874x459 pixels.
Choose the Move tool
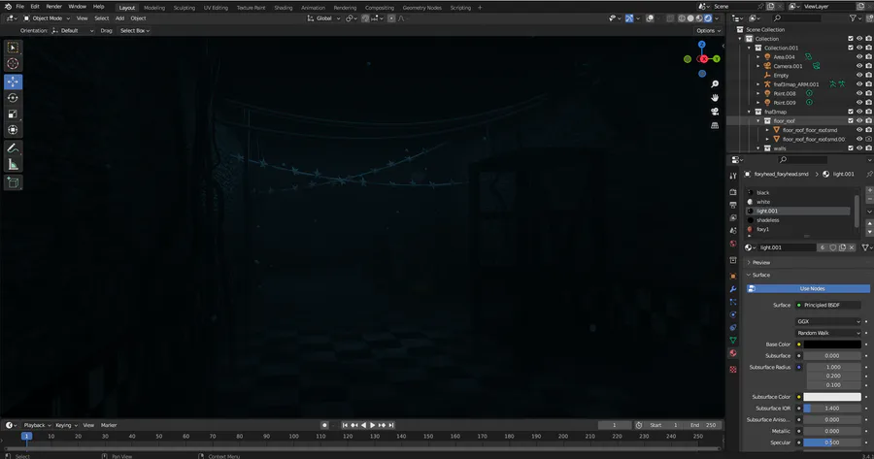coord(13,82)
